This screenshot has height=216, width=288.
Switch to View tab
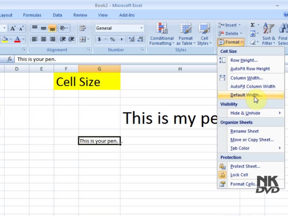point(103,15)
